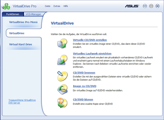Viewport: 164px width, 120px height.
Task: Open the Image zu CD/DVD link
Action: (85, 86)
